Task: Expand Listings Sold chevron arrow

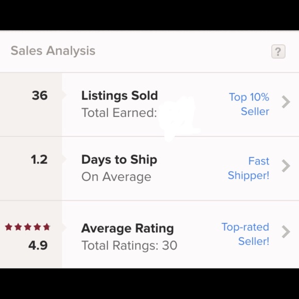Action: (286, 102)
